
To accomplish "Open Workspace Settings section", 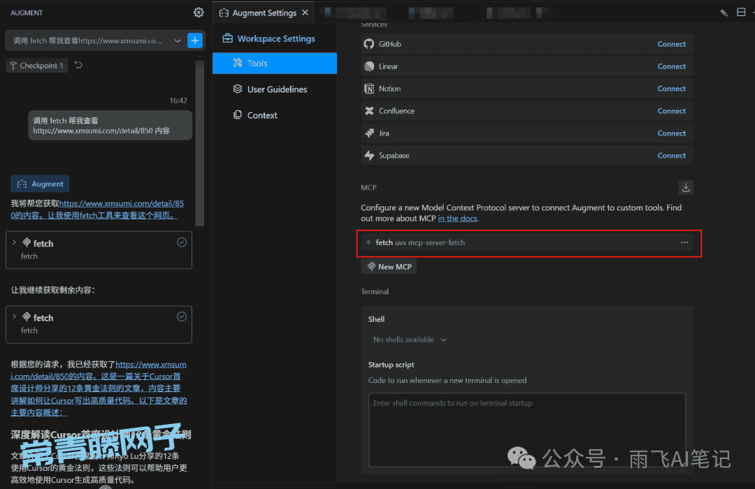I will point(268,38).
